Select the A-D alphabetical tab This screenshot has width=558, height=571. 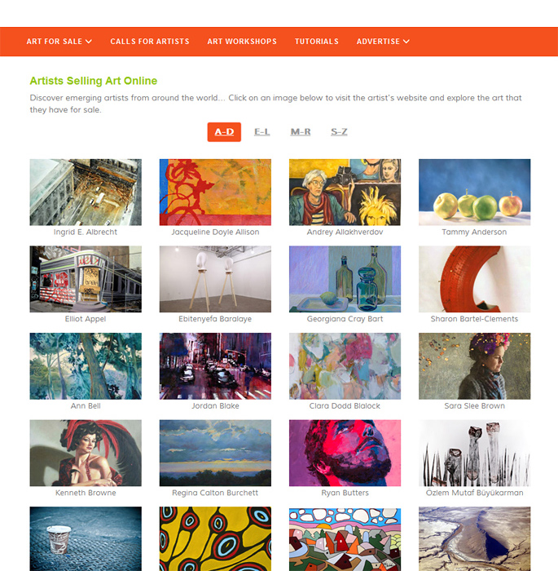(224, 132)
